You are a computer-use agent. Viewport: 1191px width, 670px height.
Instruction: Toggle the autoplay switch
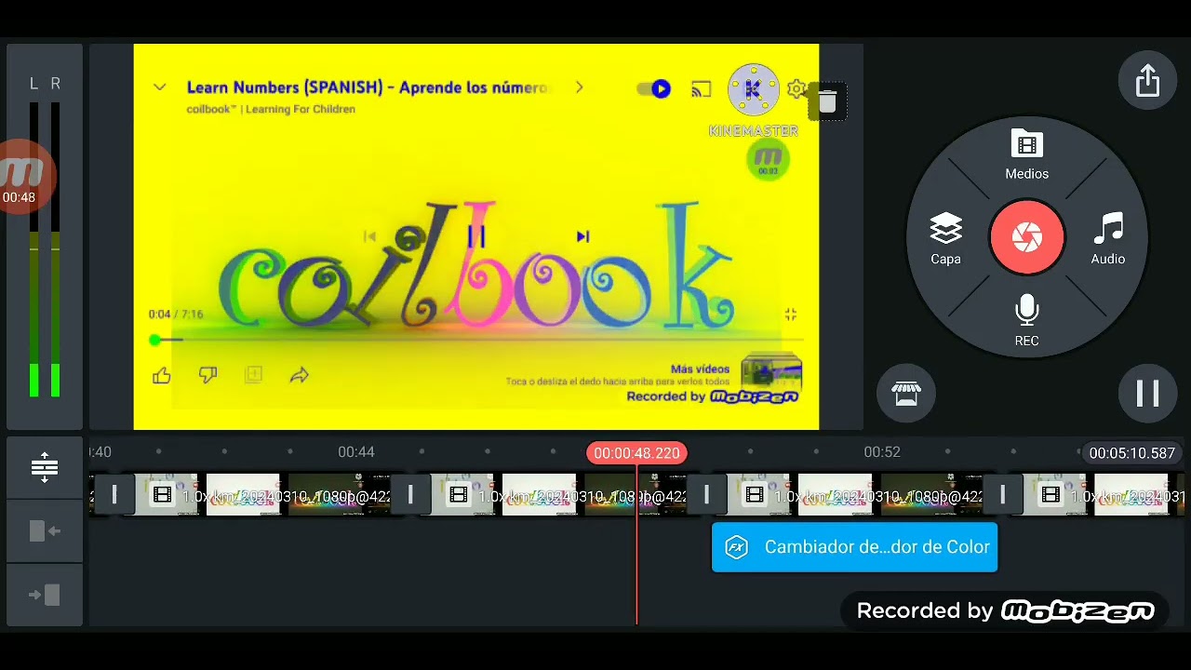click(654, 89)
